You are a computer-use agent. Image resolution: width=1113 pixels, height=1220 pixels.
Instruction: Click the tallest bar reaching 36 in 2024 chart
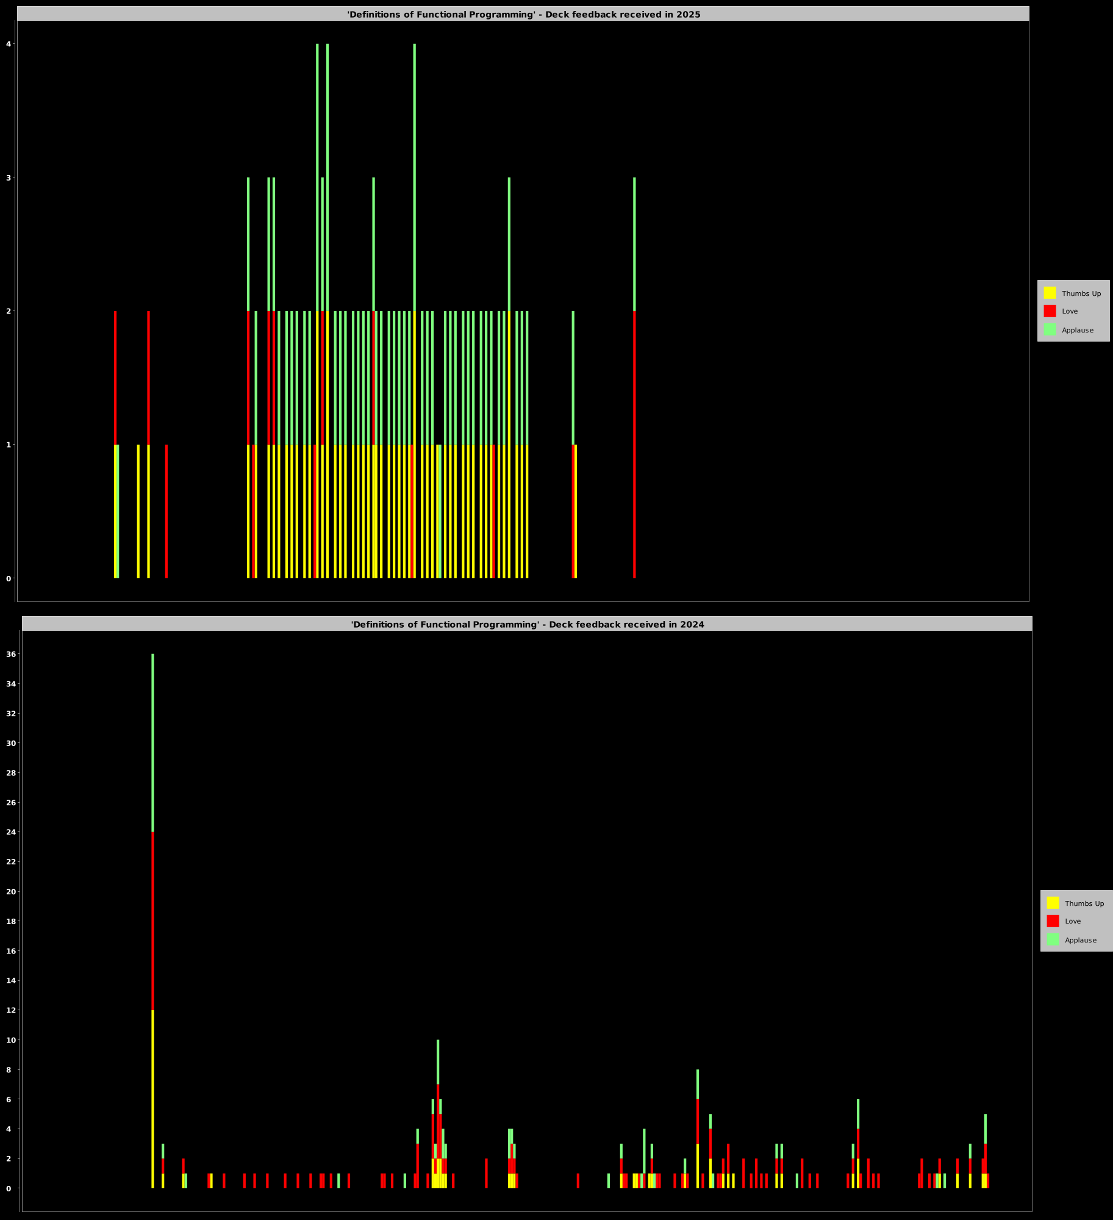pos(152,921)
